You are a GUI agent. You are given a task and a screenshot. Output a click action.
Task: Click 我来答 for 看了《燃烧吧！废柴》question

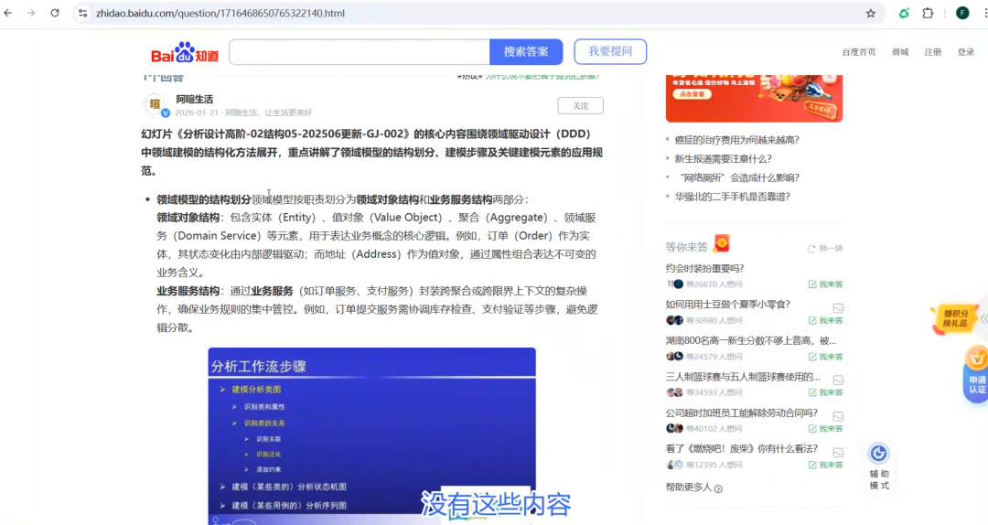point(825,466)
